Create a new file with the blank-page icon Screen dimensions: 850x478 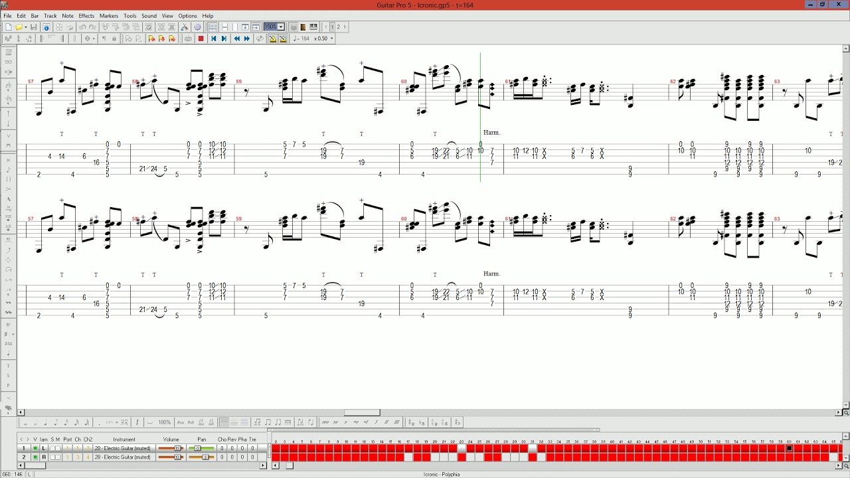pyautogui.click(x=8, y=27)
